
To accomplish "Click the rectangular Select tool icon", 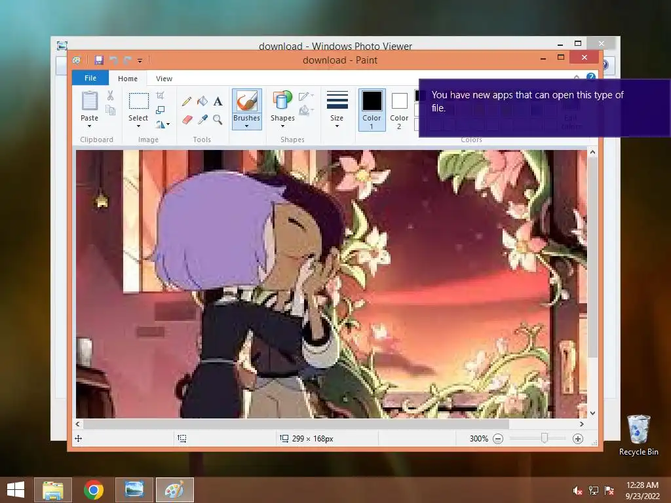I will 139,101.
